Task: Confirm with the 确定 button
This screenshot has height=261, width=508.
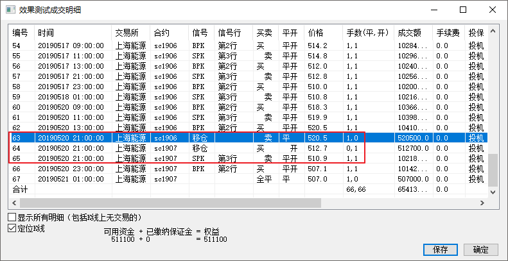Action: [480, 250]
